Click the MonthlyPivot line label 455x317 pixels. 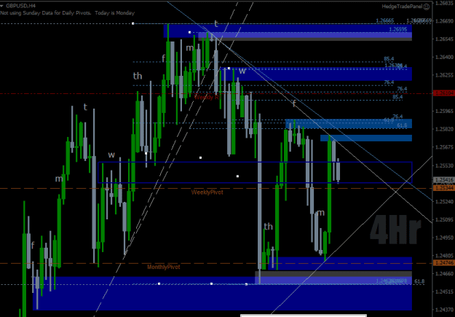164,267
